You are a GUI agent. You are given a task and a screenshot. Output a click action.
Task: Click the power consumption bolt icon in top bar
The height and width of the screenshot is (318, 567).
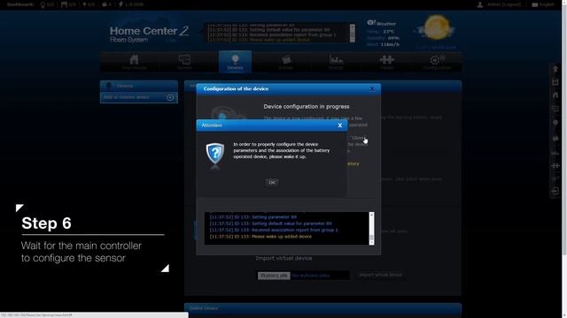coord(120,4)
